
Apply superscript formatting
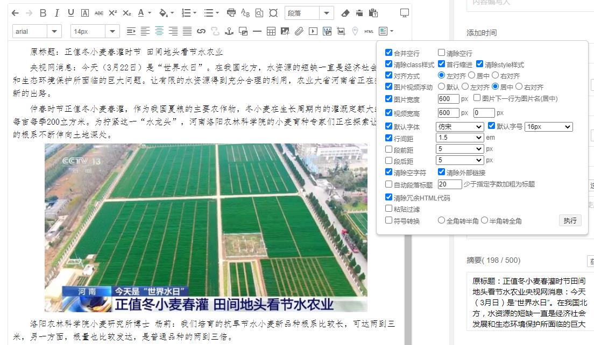113,13
